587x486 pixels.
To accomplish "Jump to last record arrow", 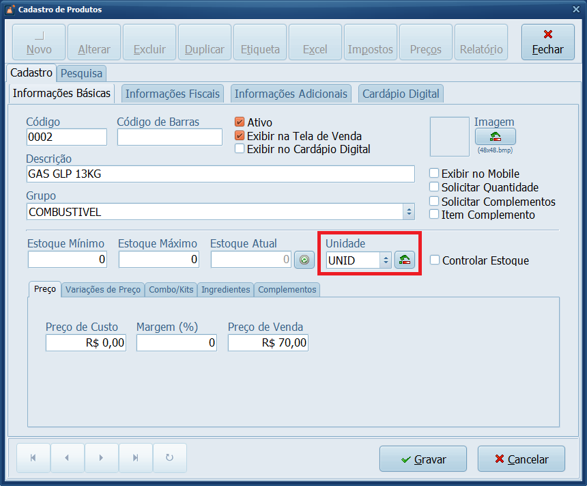I will point(135,458).
